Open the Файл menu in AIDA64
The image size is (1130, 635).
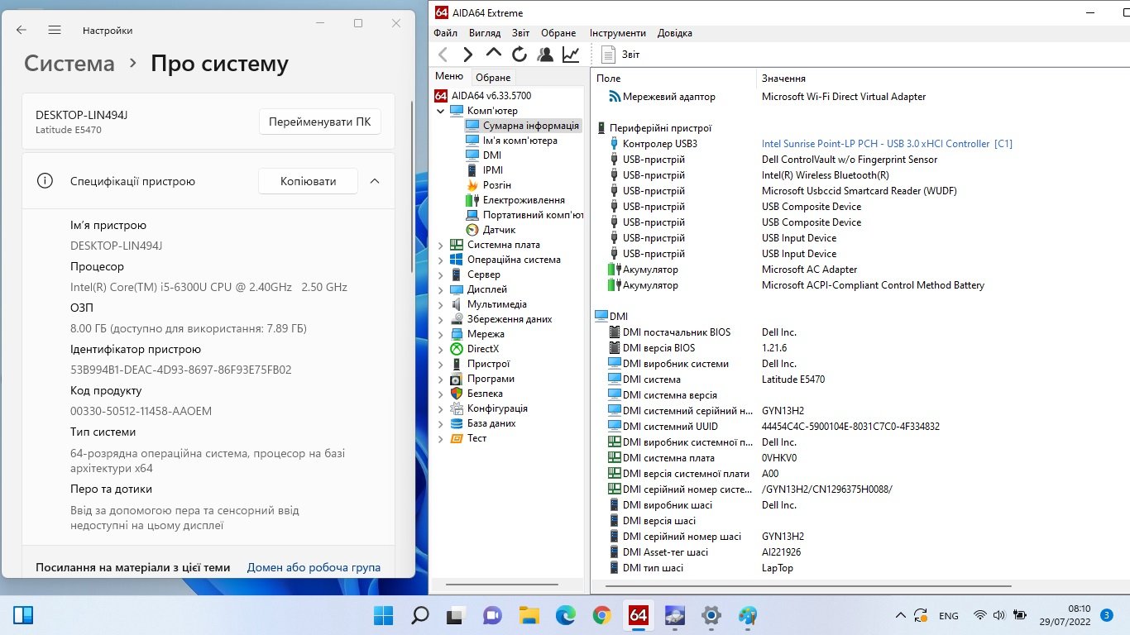point(445,33)
